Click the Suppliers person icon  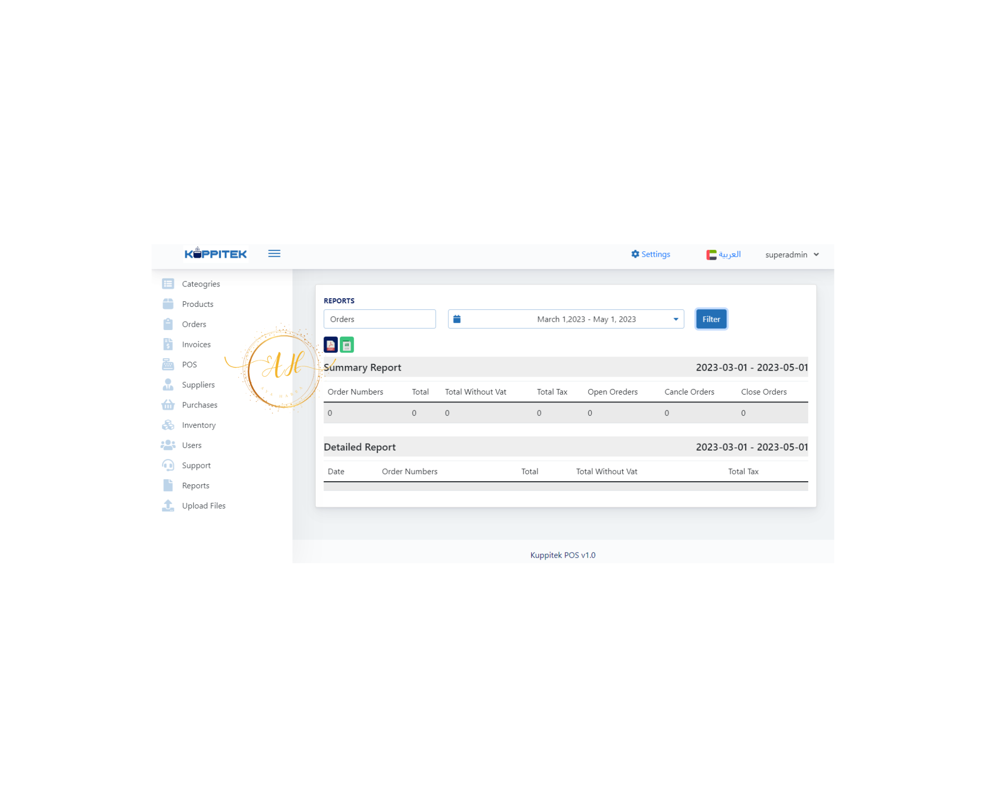pyautogui.click(x=168, y=385)
